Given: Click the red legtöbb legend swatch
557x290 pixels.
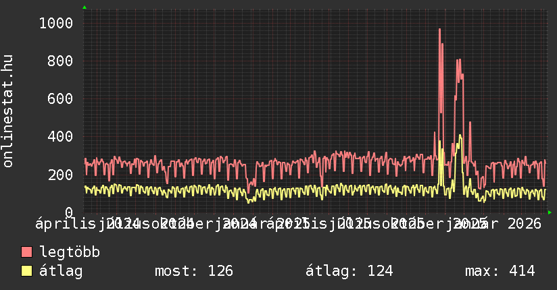Looking at the screenshot, I should tap(27, 253).
